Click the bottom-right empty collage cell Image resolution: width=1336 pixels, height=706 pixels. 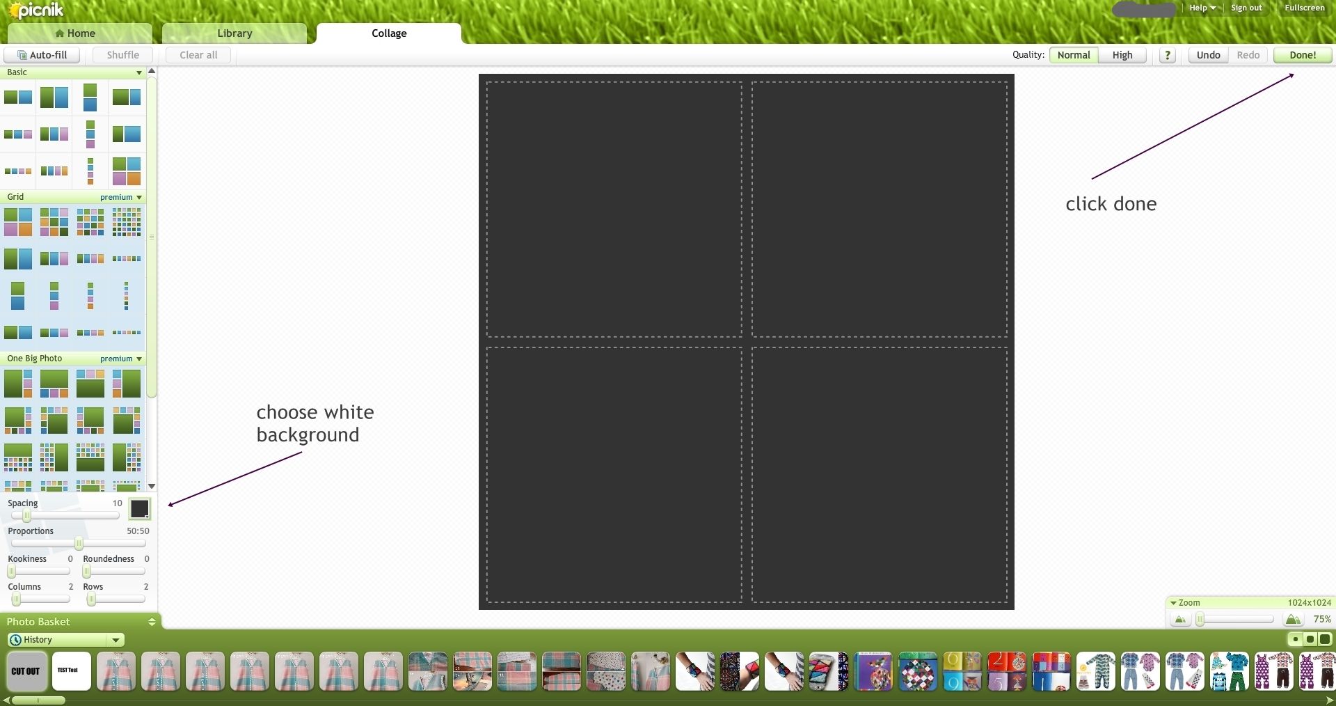(x=880, y=475)
